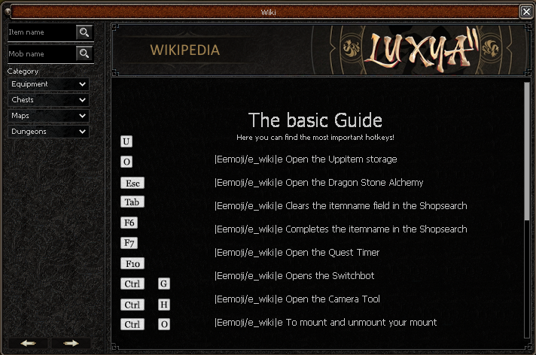
Task: Expand the Maps category dropdown
Action: pyautogui.click(x=48, y=116)
